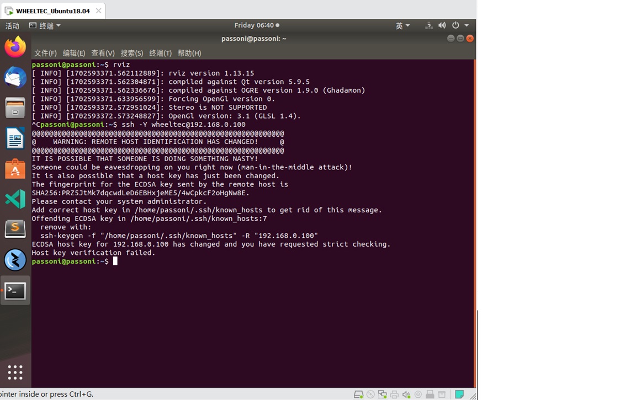The image size is (636, 400).
Task: Open the 帮助(H) menu
Action: coord(189,53)
